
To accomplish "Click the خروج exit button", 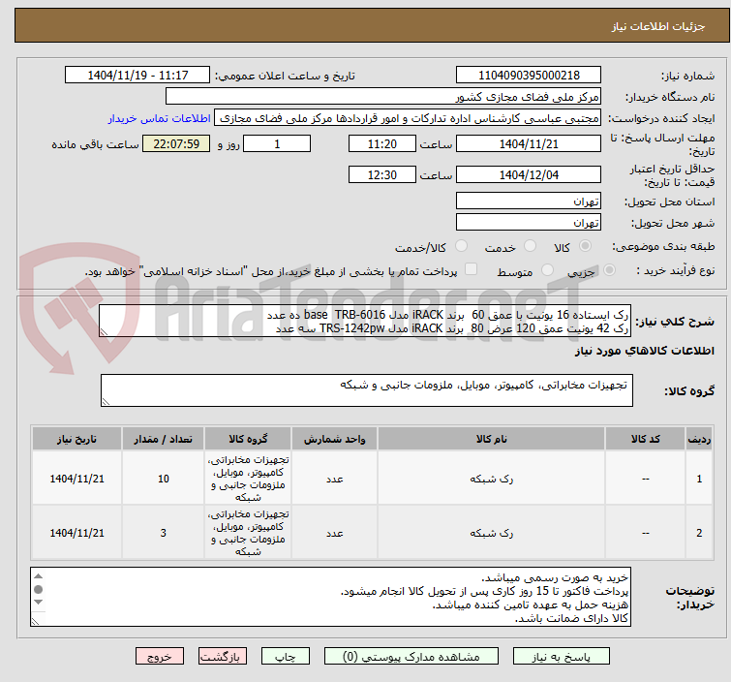I will click(160, 657).
